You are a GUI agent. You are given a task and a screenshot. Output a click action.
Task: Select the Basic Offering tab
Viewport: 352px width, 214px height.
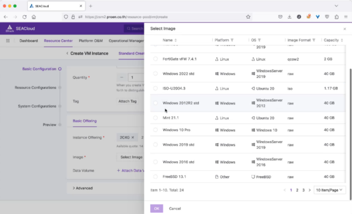(85, 121)
